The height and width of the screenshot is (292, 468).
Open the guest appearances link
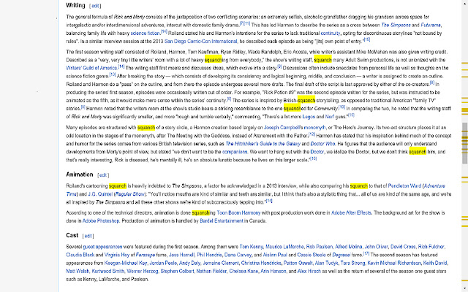102,247
